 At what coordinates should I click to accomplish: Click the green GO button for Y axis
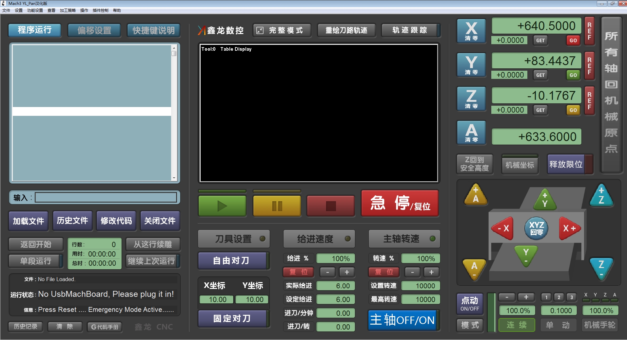click(573, 75)
